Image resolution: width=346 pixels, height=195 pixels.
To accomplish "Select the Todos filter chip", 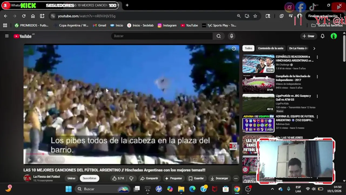I will (x=248, y=48).
